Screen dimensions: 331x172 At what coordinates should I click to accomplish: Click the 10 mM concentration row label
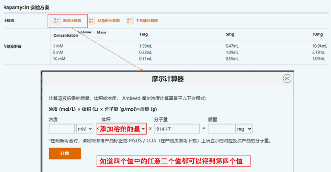(x=59, y=59)
